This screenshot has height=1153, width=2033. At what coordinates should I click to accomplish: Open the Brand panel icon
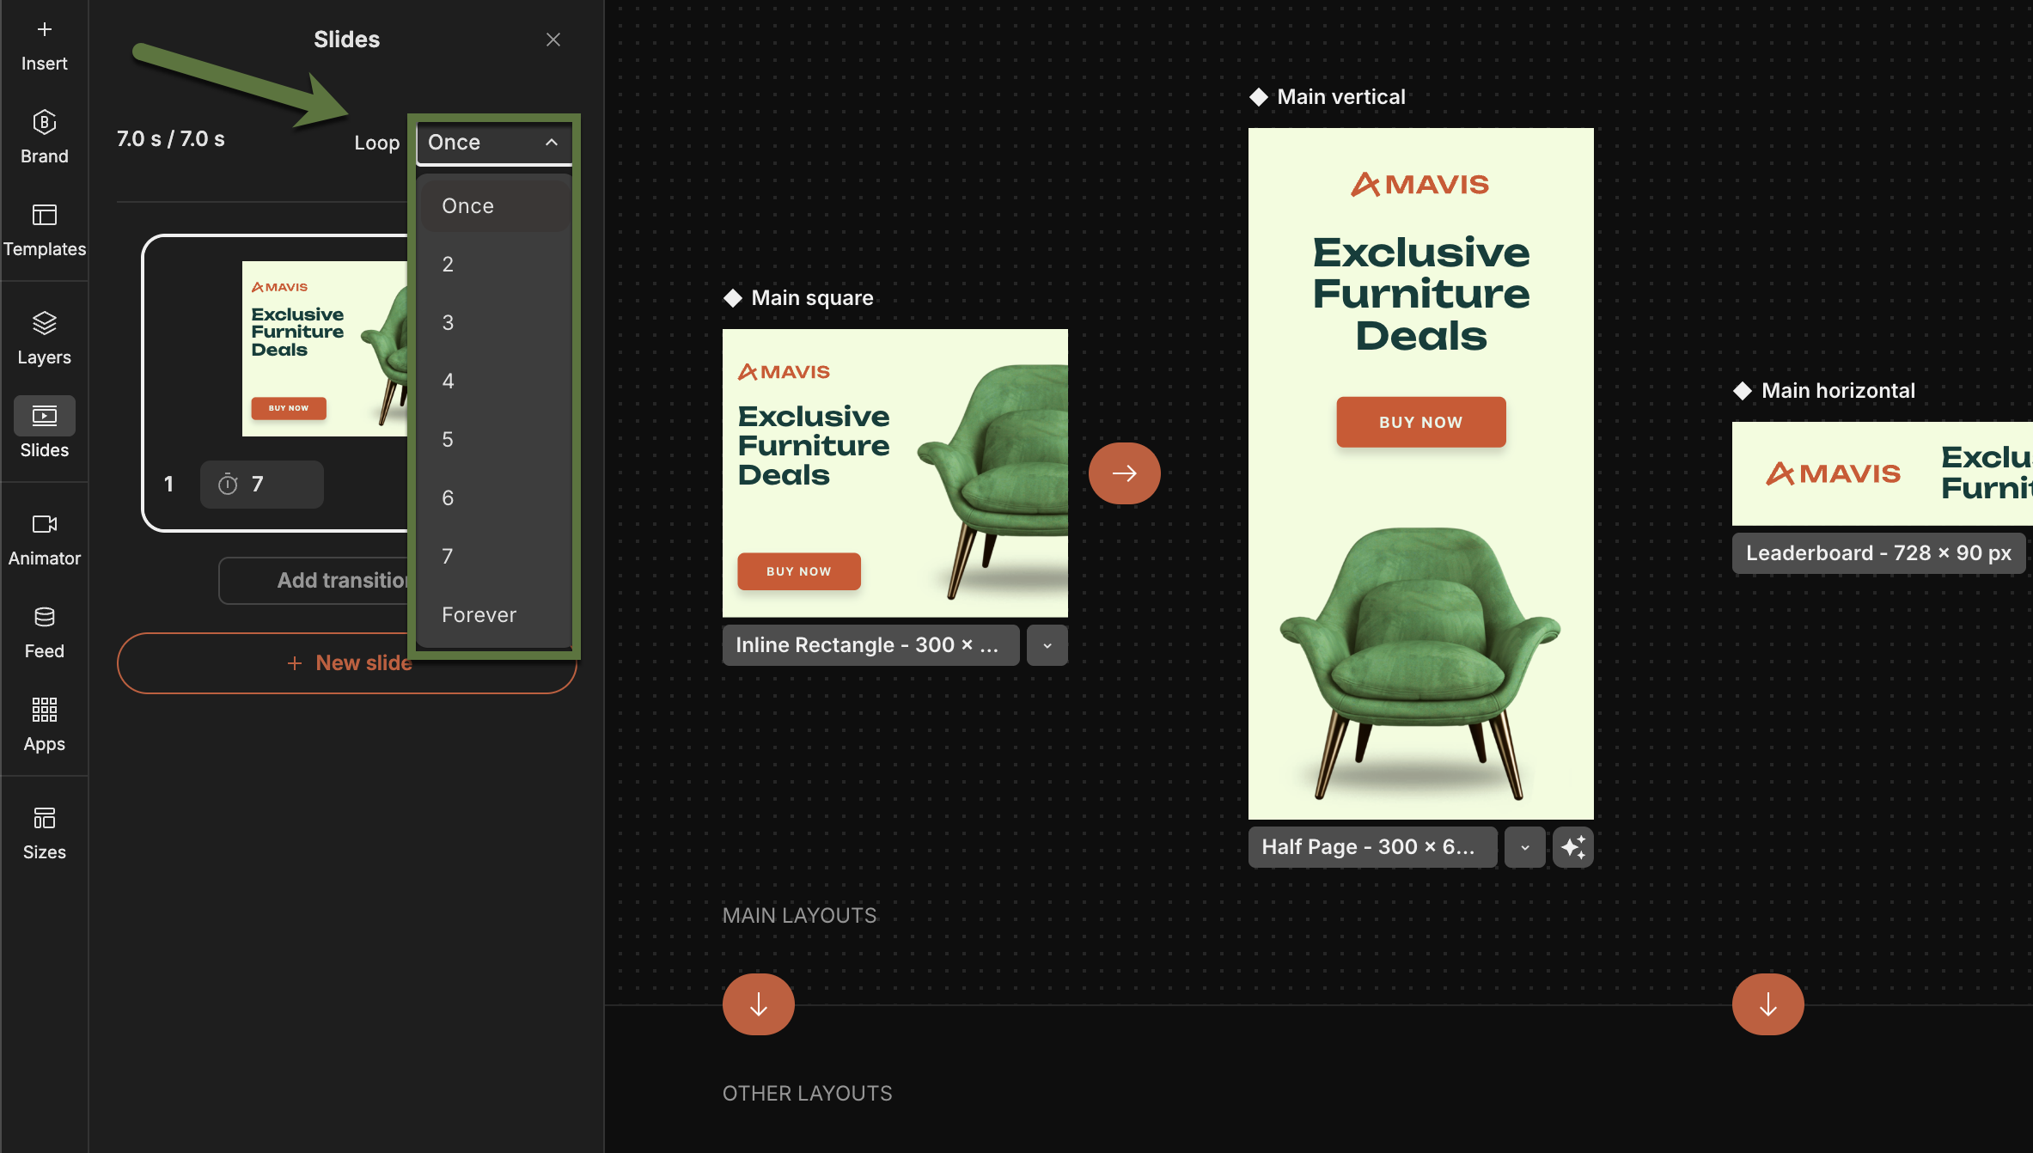(44, 137)
